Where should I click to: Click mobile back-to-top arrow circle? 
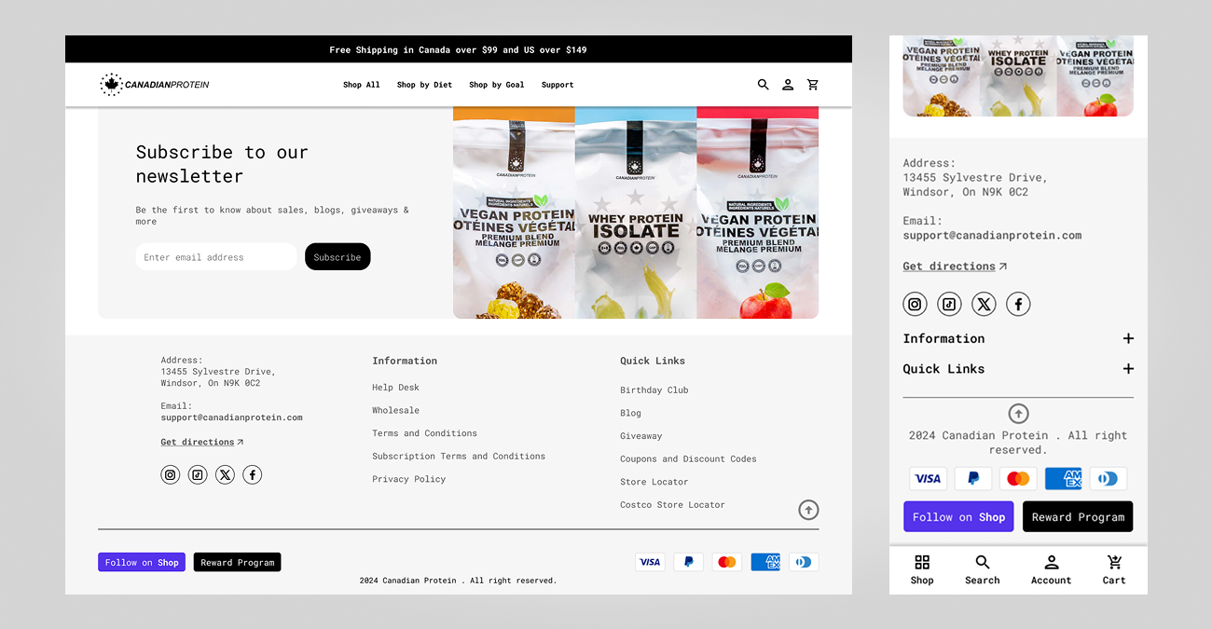(1018, 414)
